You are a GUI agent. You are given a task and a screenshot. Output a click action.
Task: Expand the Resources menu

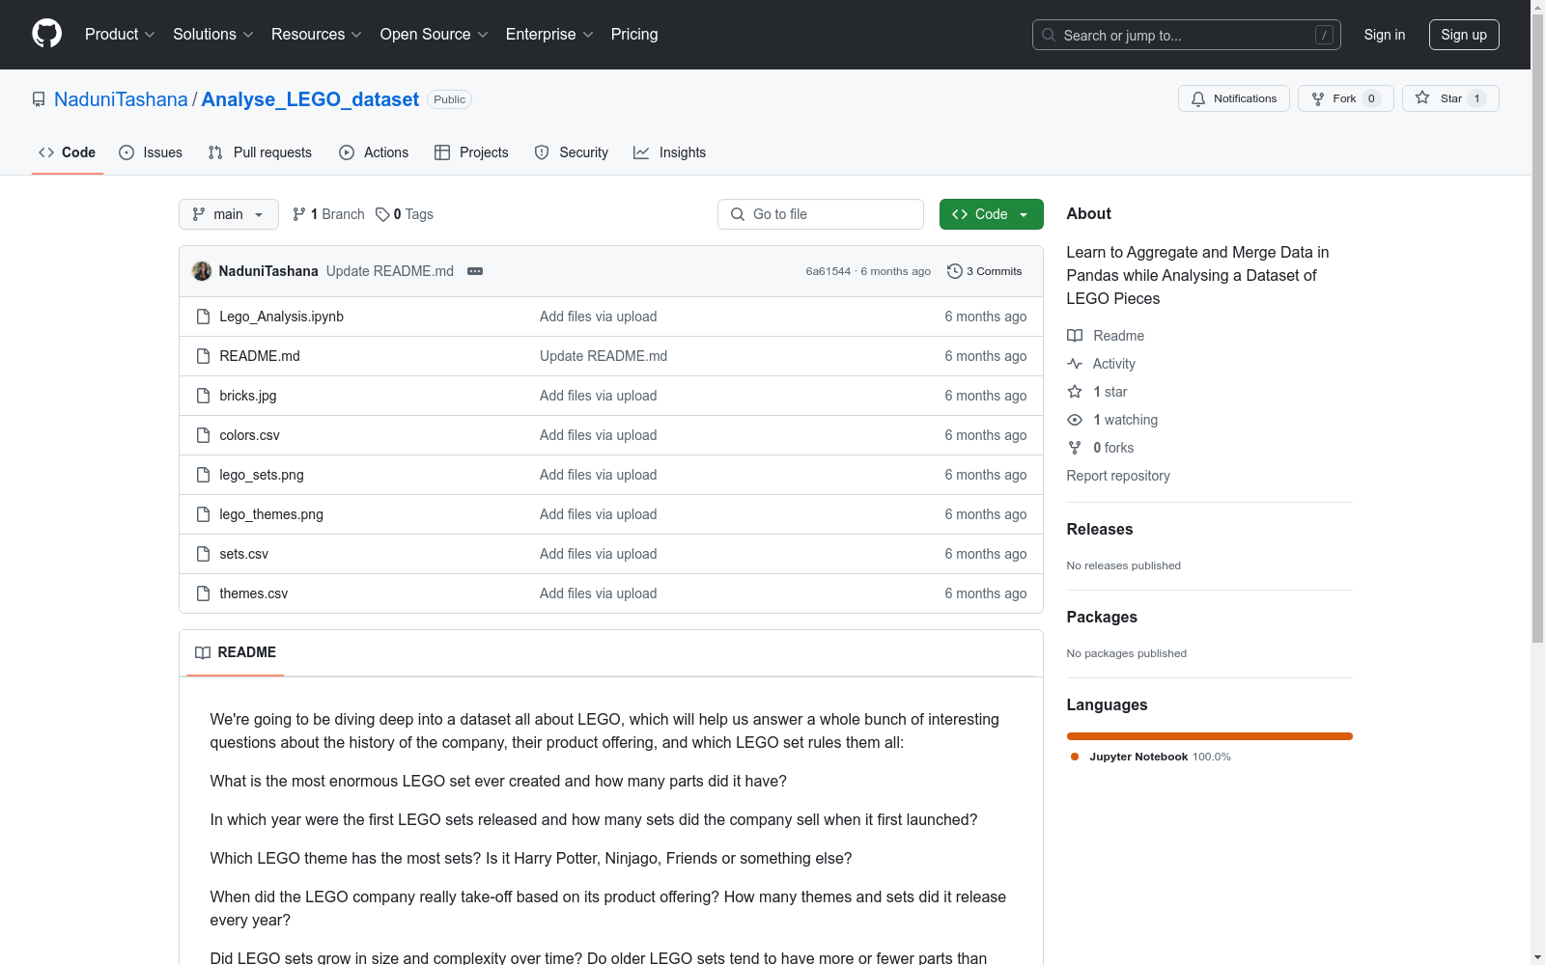coord(317,34)
